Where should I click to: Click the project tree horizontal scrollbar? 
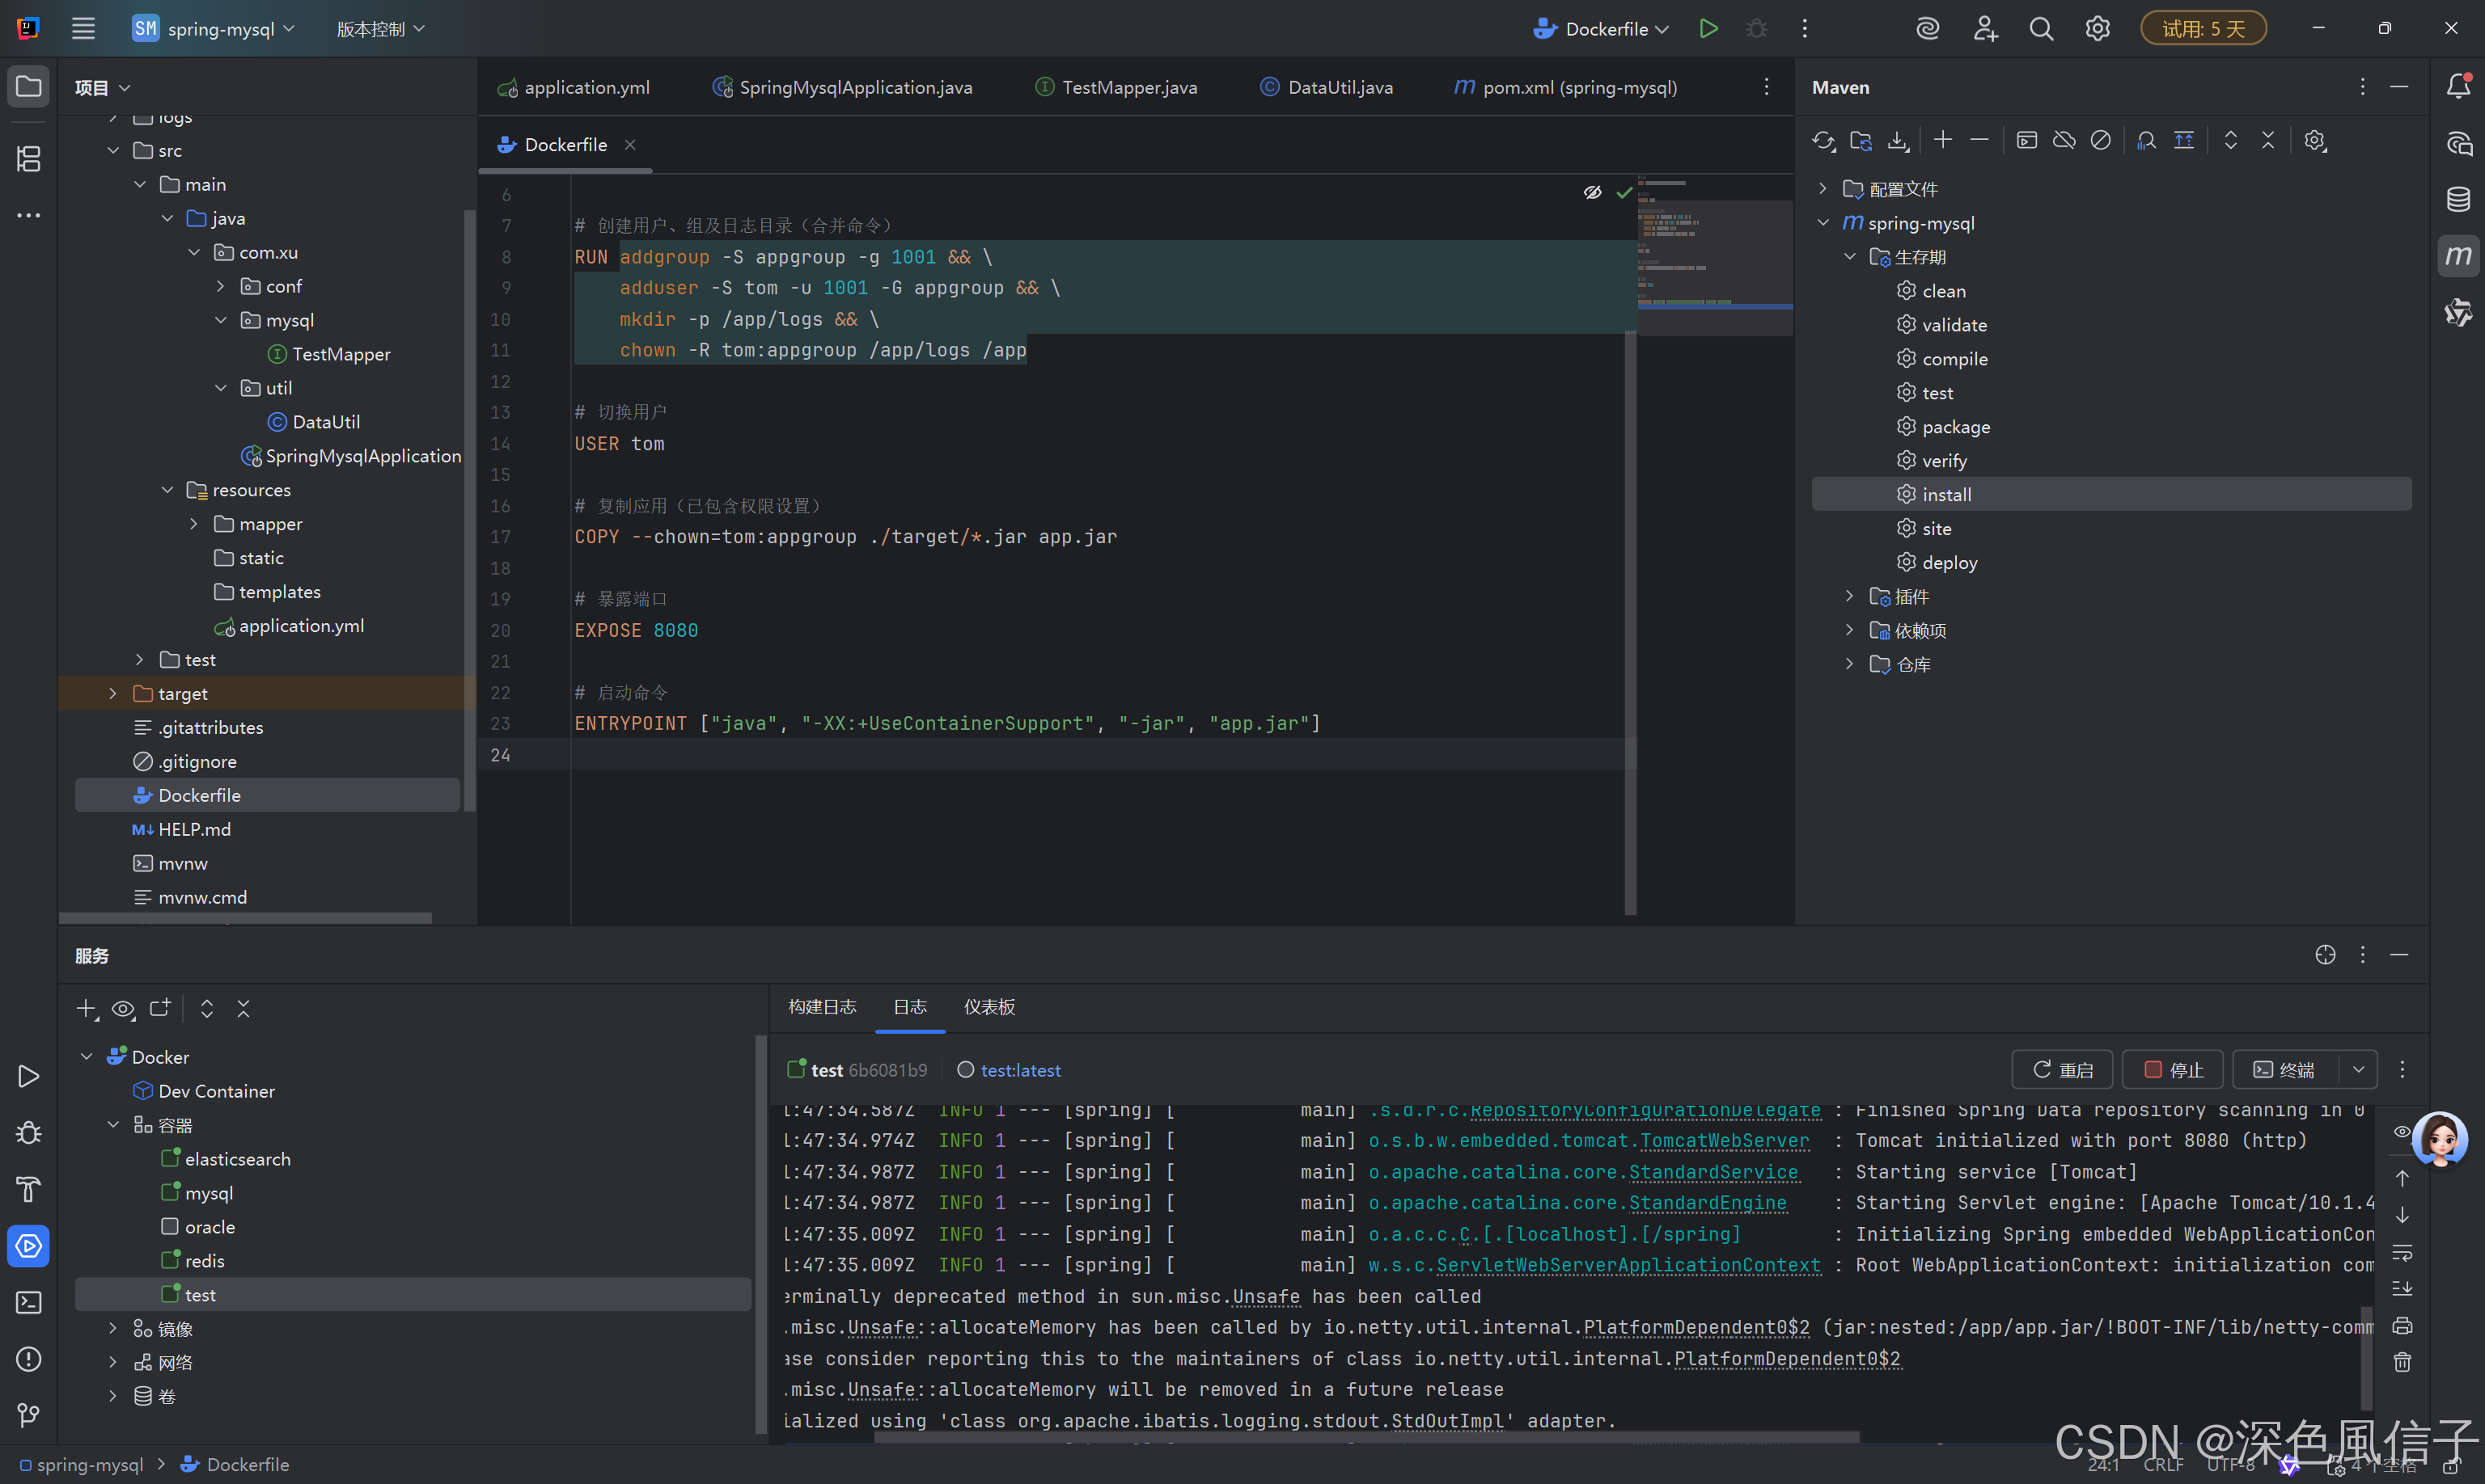[x=245, y=917]
